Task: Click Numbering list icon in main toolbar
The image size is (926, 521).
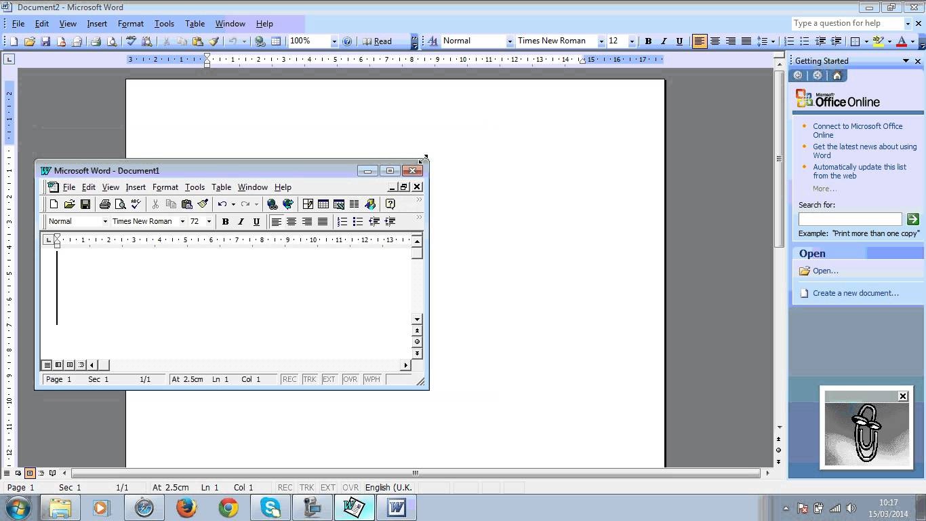Action: (789, 41)
